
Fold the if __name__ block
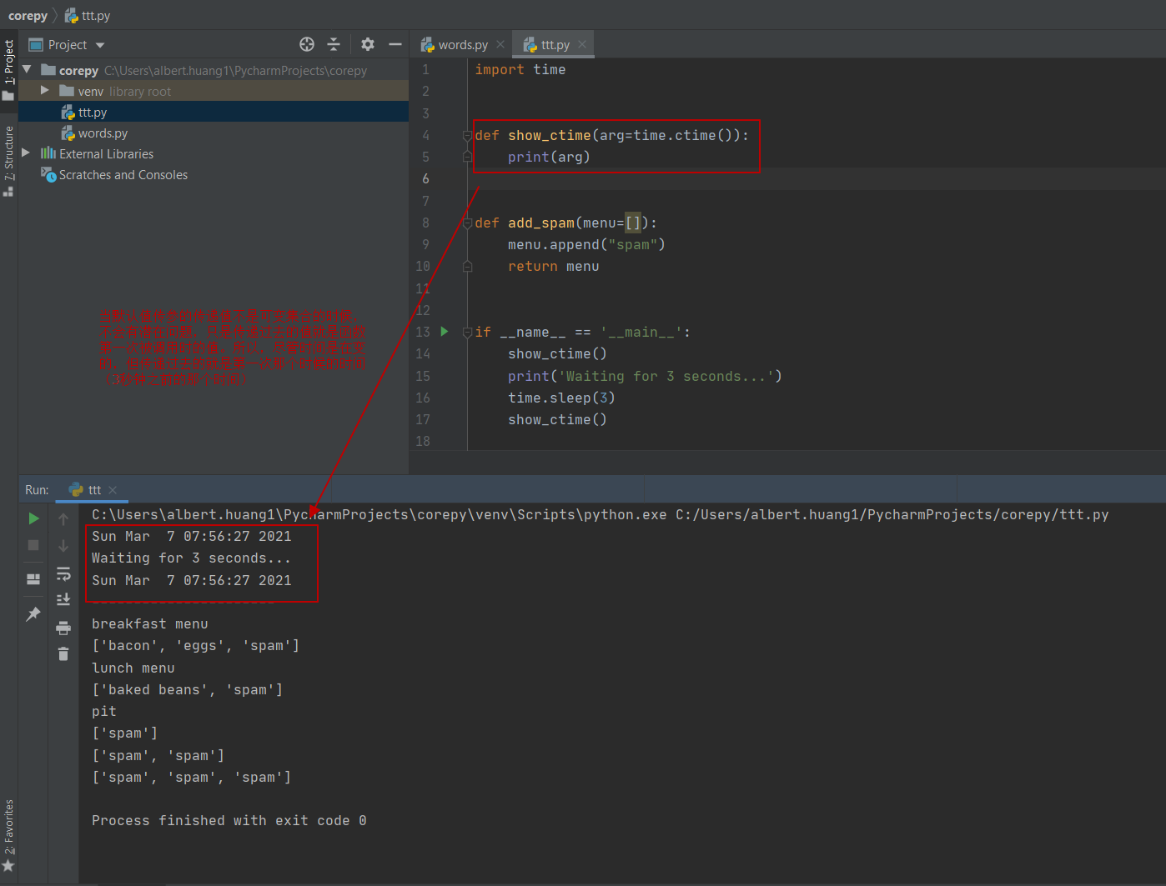468,332
